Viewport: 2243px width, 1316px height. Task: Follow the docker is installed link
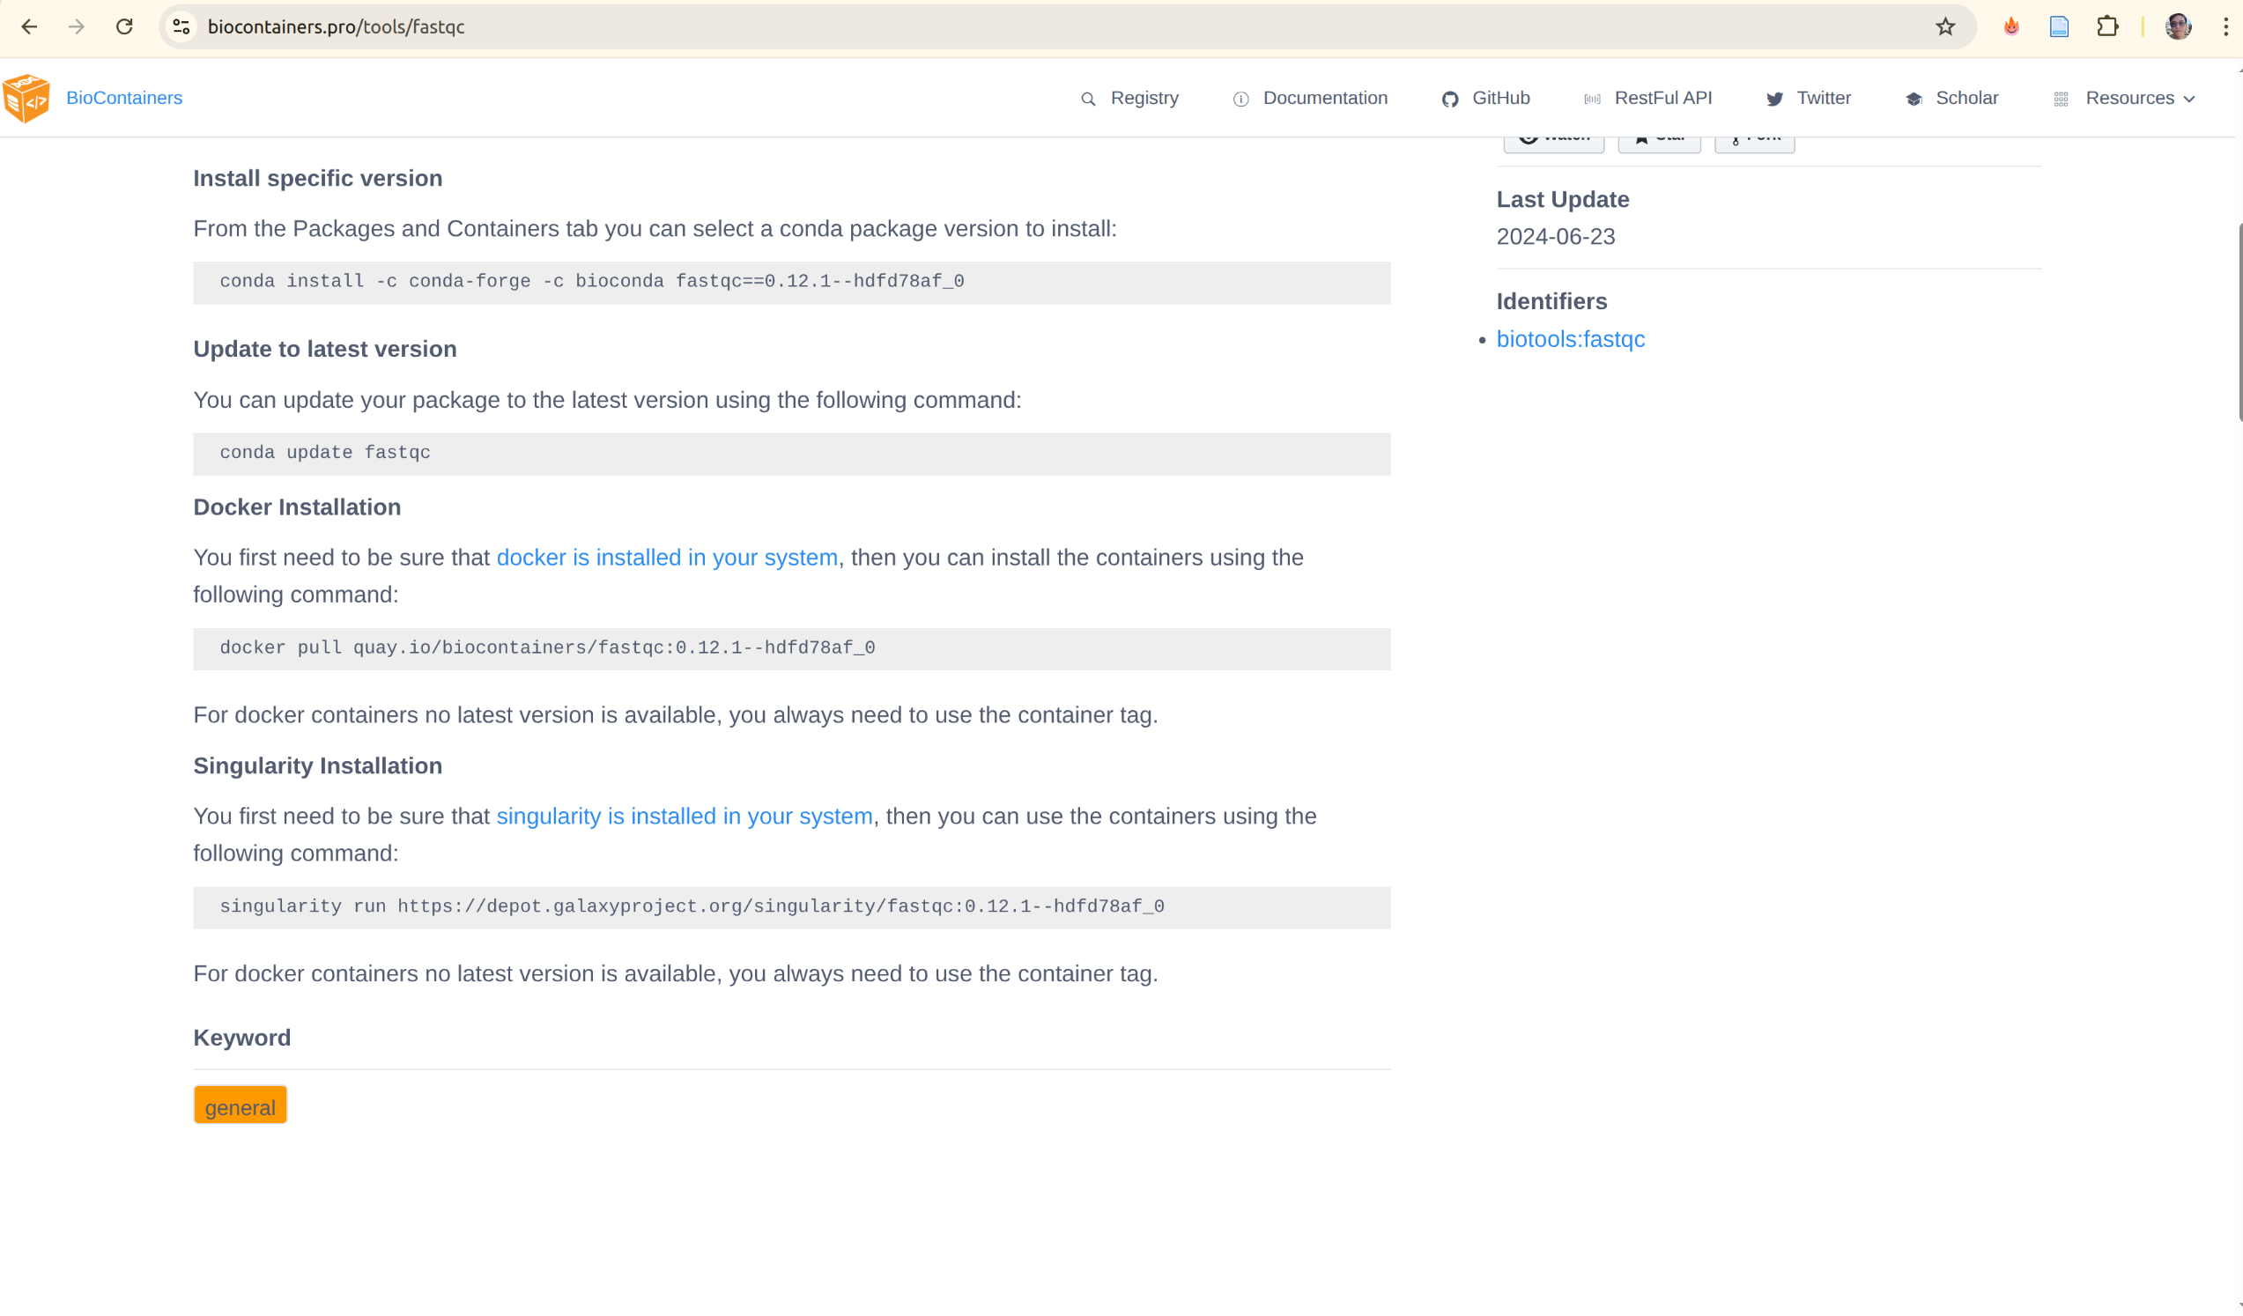click(x=667, y=558)
